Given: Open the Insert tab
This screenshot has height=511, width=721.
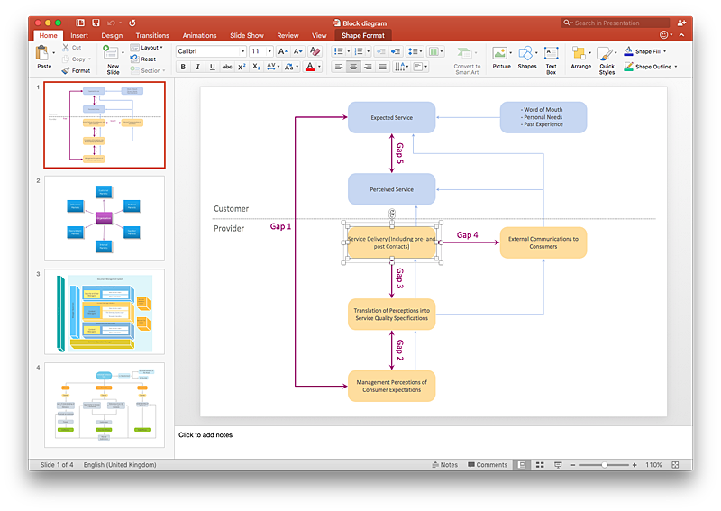Looking at the screenshot, I should [x=79, y=35].
